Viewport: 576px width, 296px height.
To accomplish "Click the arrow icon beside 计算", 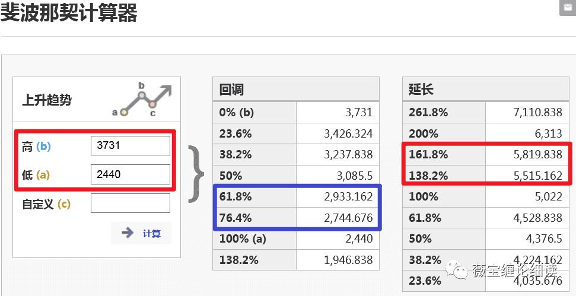I will [x=128, y=233].
